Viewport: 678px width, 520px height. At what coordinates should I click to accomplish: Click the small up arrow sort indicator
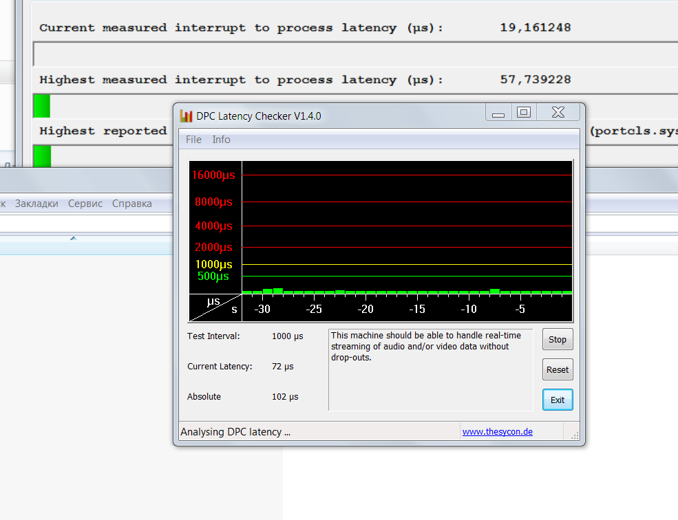pos(73,238)
